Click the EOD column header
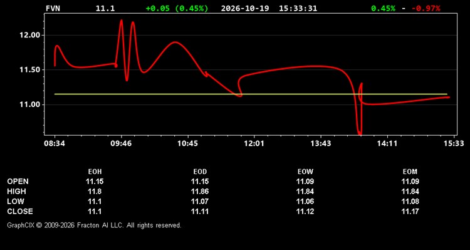Viewport: 470px width, 250px height. click(200, 172)
